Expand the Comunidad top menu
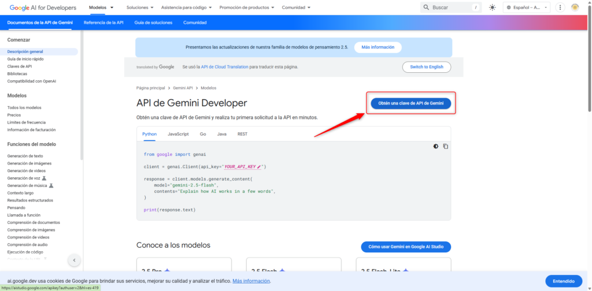 pos(297,8)
